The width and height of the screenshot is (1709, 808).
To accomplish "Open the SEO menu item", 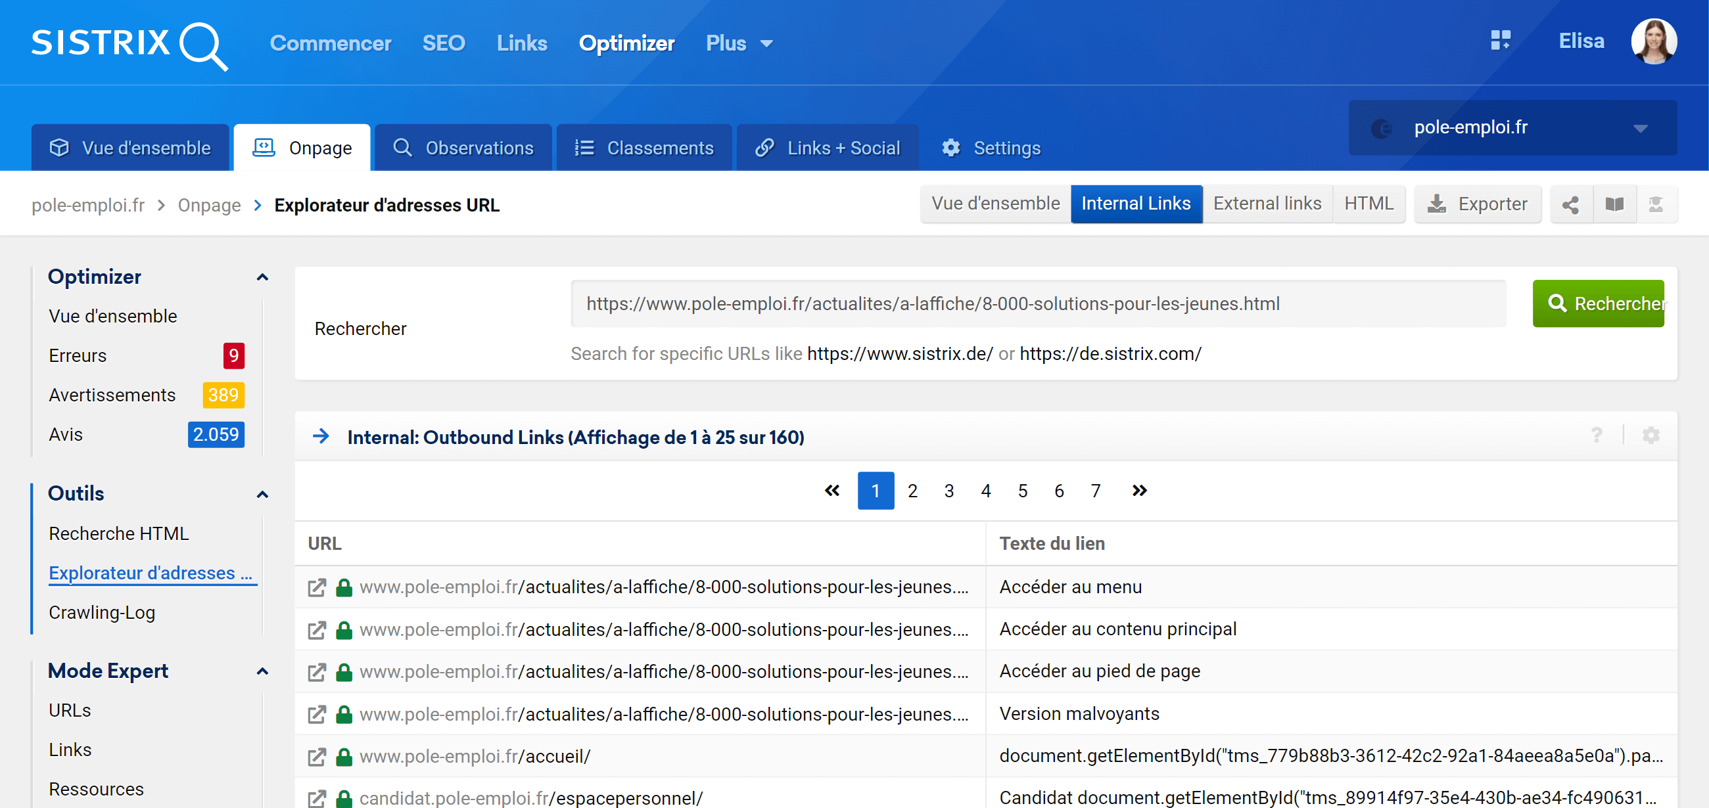I will click(x=444, y=43).
